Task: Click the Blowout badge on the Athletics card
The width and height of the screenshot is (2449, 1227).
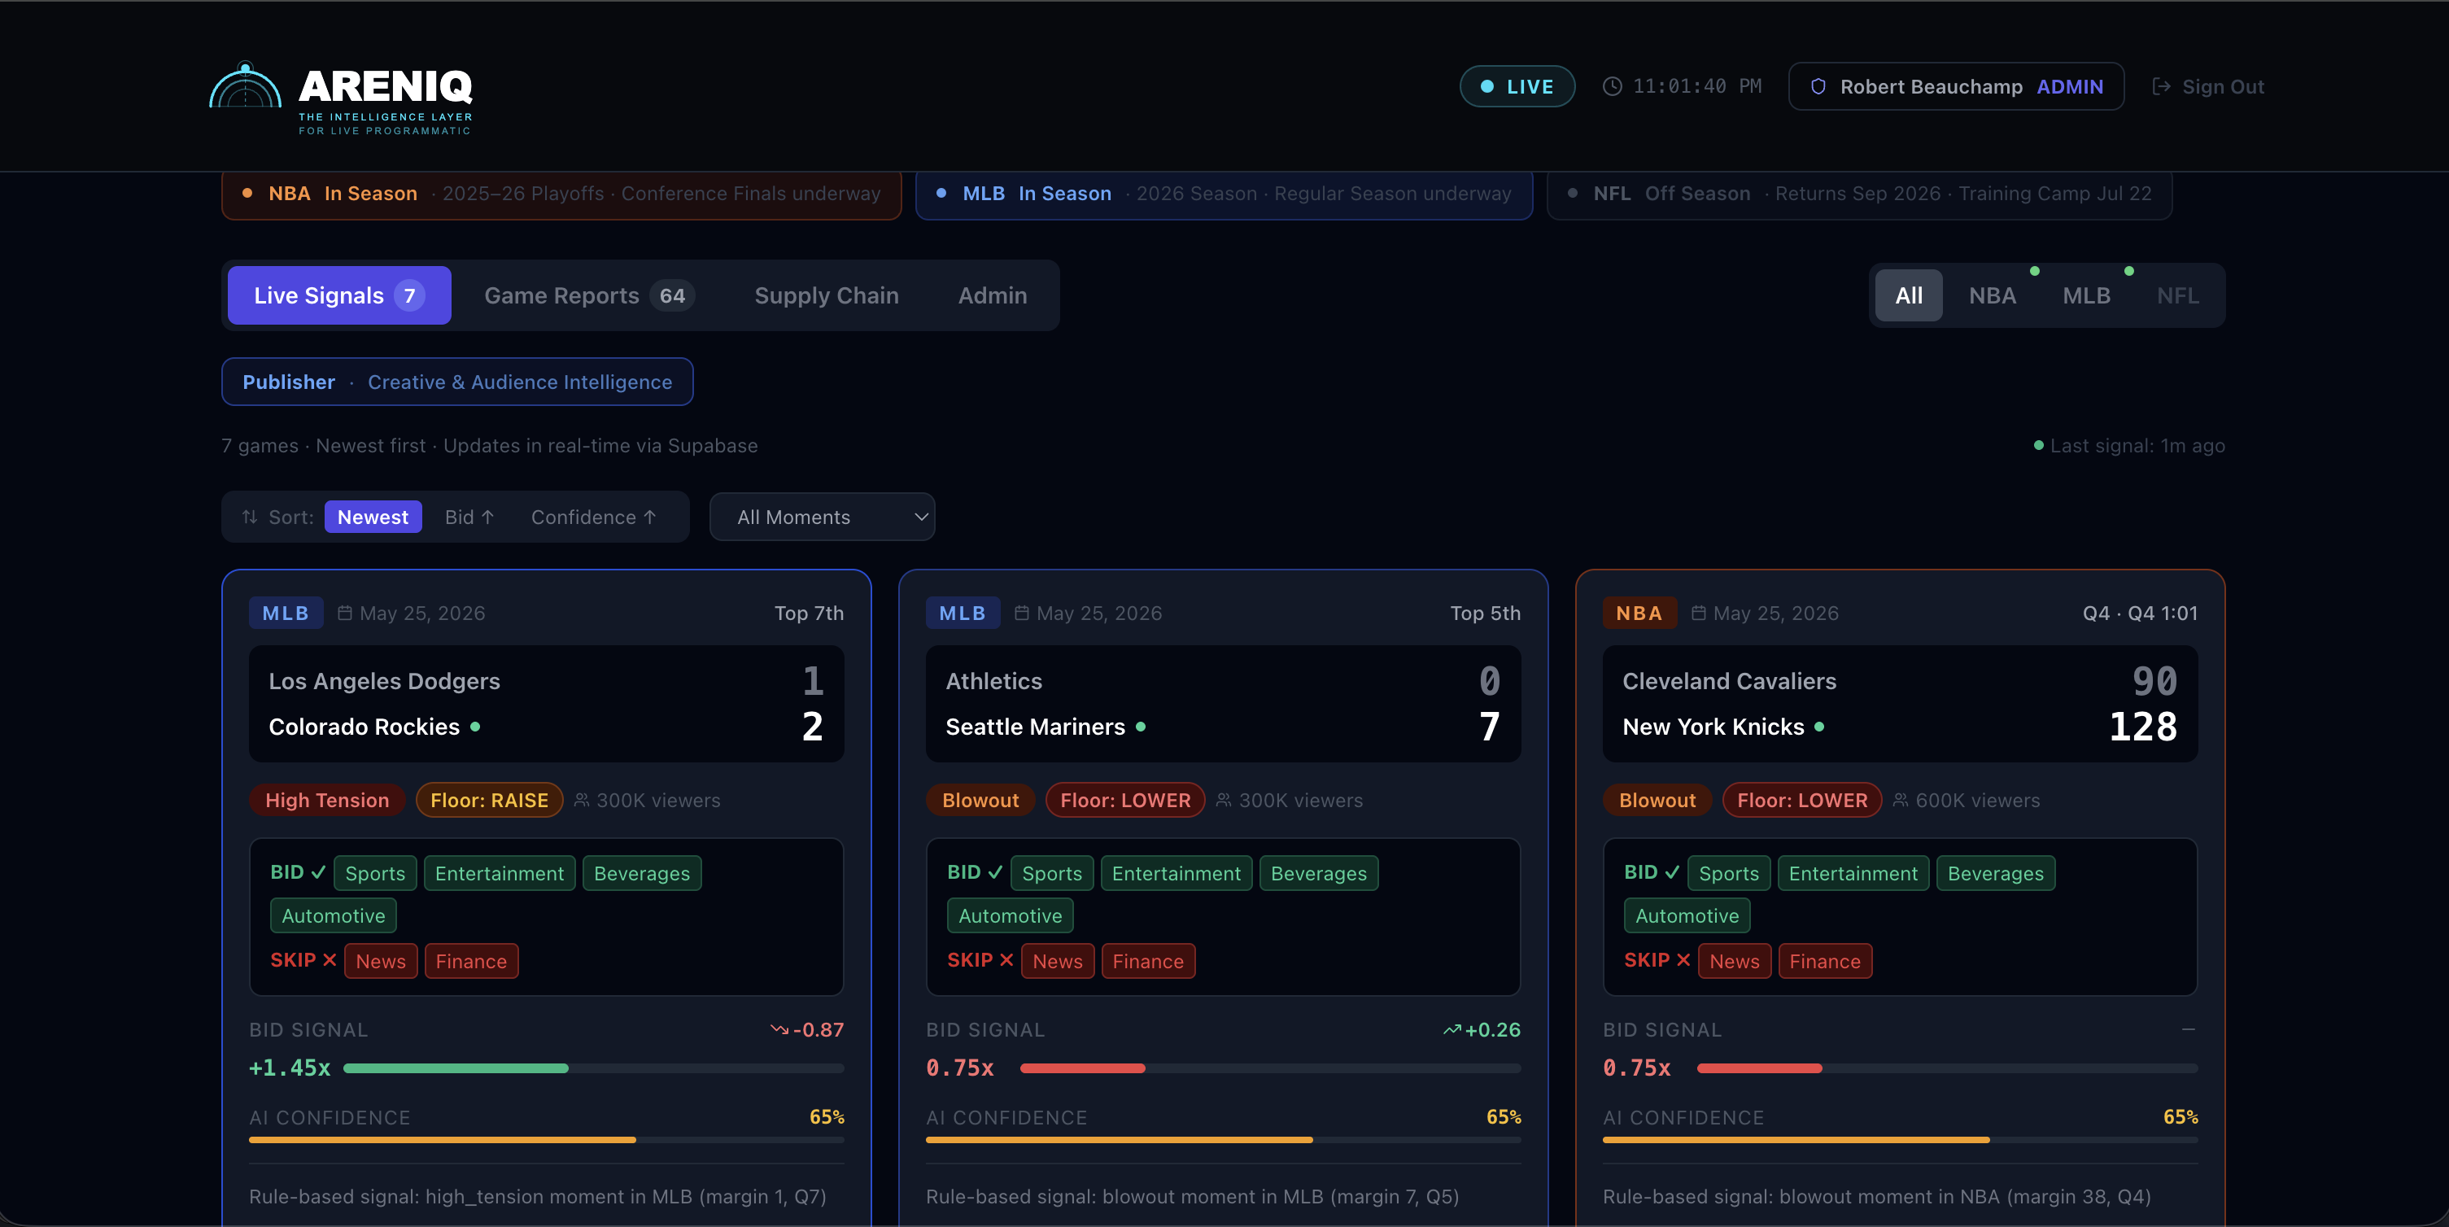Action: pyautogui.click(x=980, y=801)
